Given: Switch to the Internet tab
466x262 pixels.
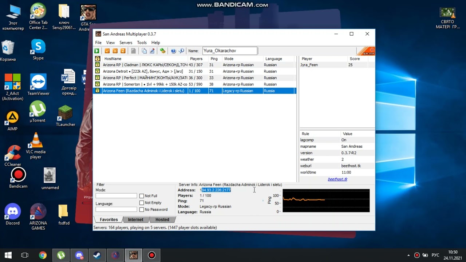Looking at the screenshot, I should (x=135, y=219).
